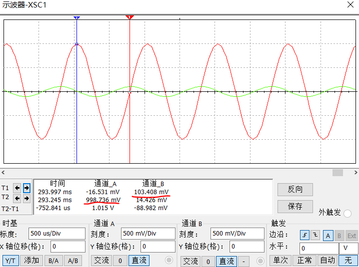This screenshot has width=359, height=267.
Task: Click channel B reading 103.408 mV
Action: (151, 192)
